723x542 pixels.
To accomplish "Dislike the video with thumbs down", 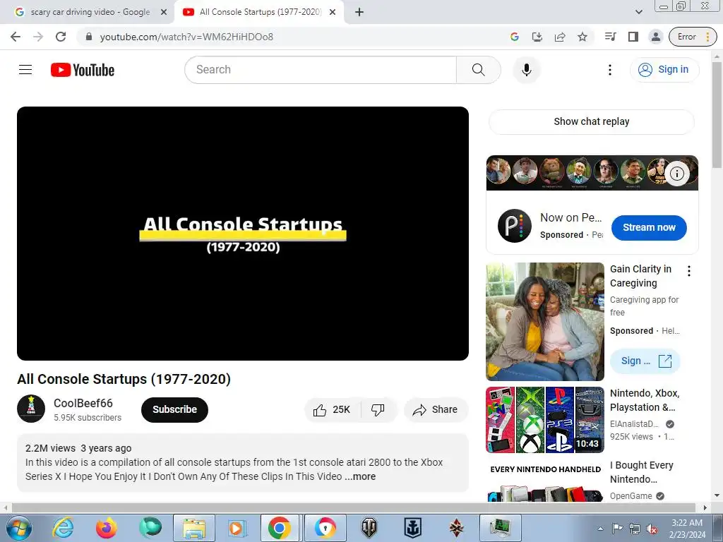I will (x=378, y=410).
